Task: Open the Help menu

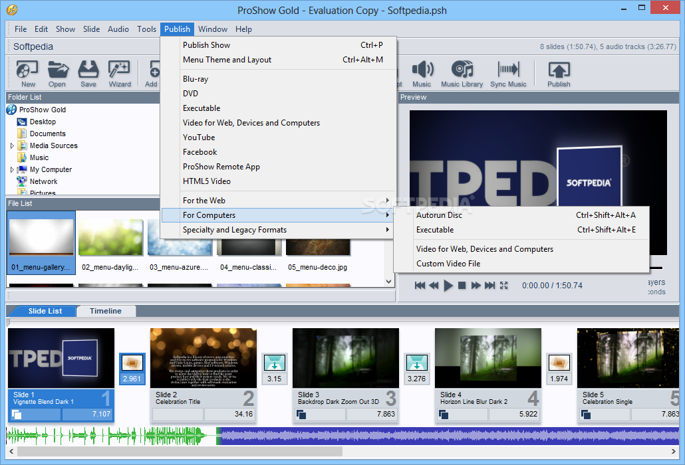Action: (x=244, y=29)
